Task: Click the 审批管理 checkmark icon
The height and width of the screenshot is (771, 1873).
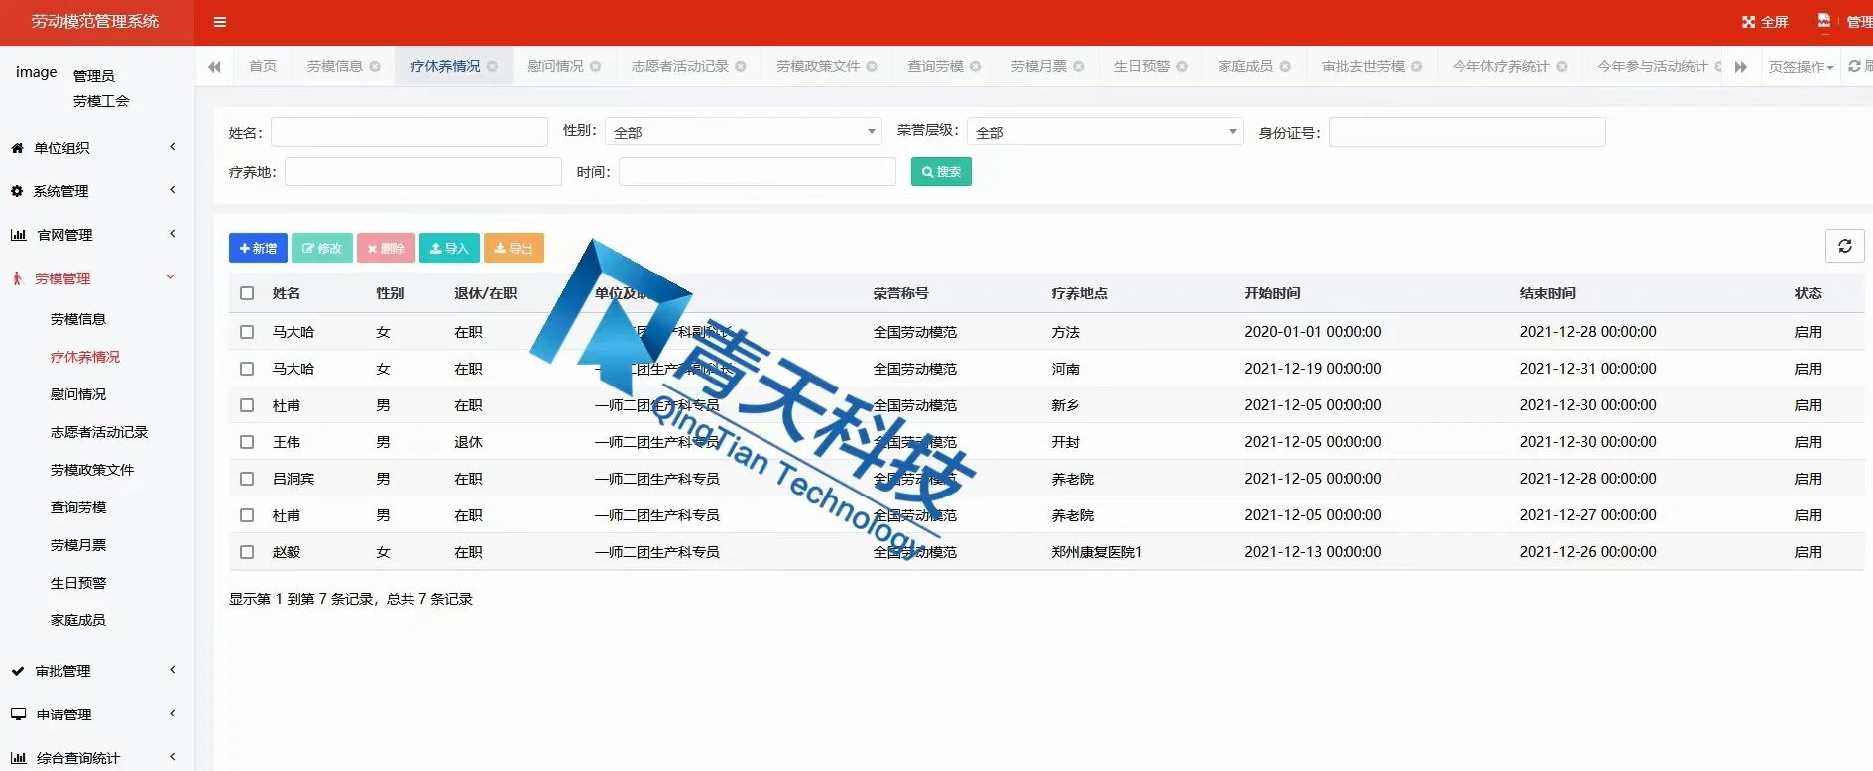Action: [18, 671]
